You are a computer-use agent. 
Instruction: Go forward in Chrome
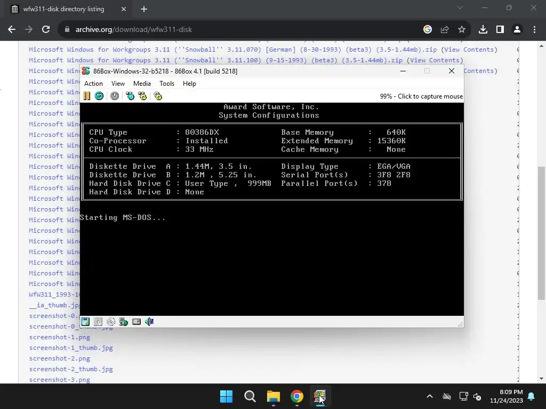point(29,30)
